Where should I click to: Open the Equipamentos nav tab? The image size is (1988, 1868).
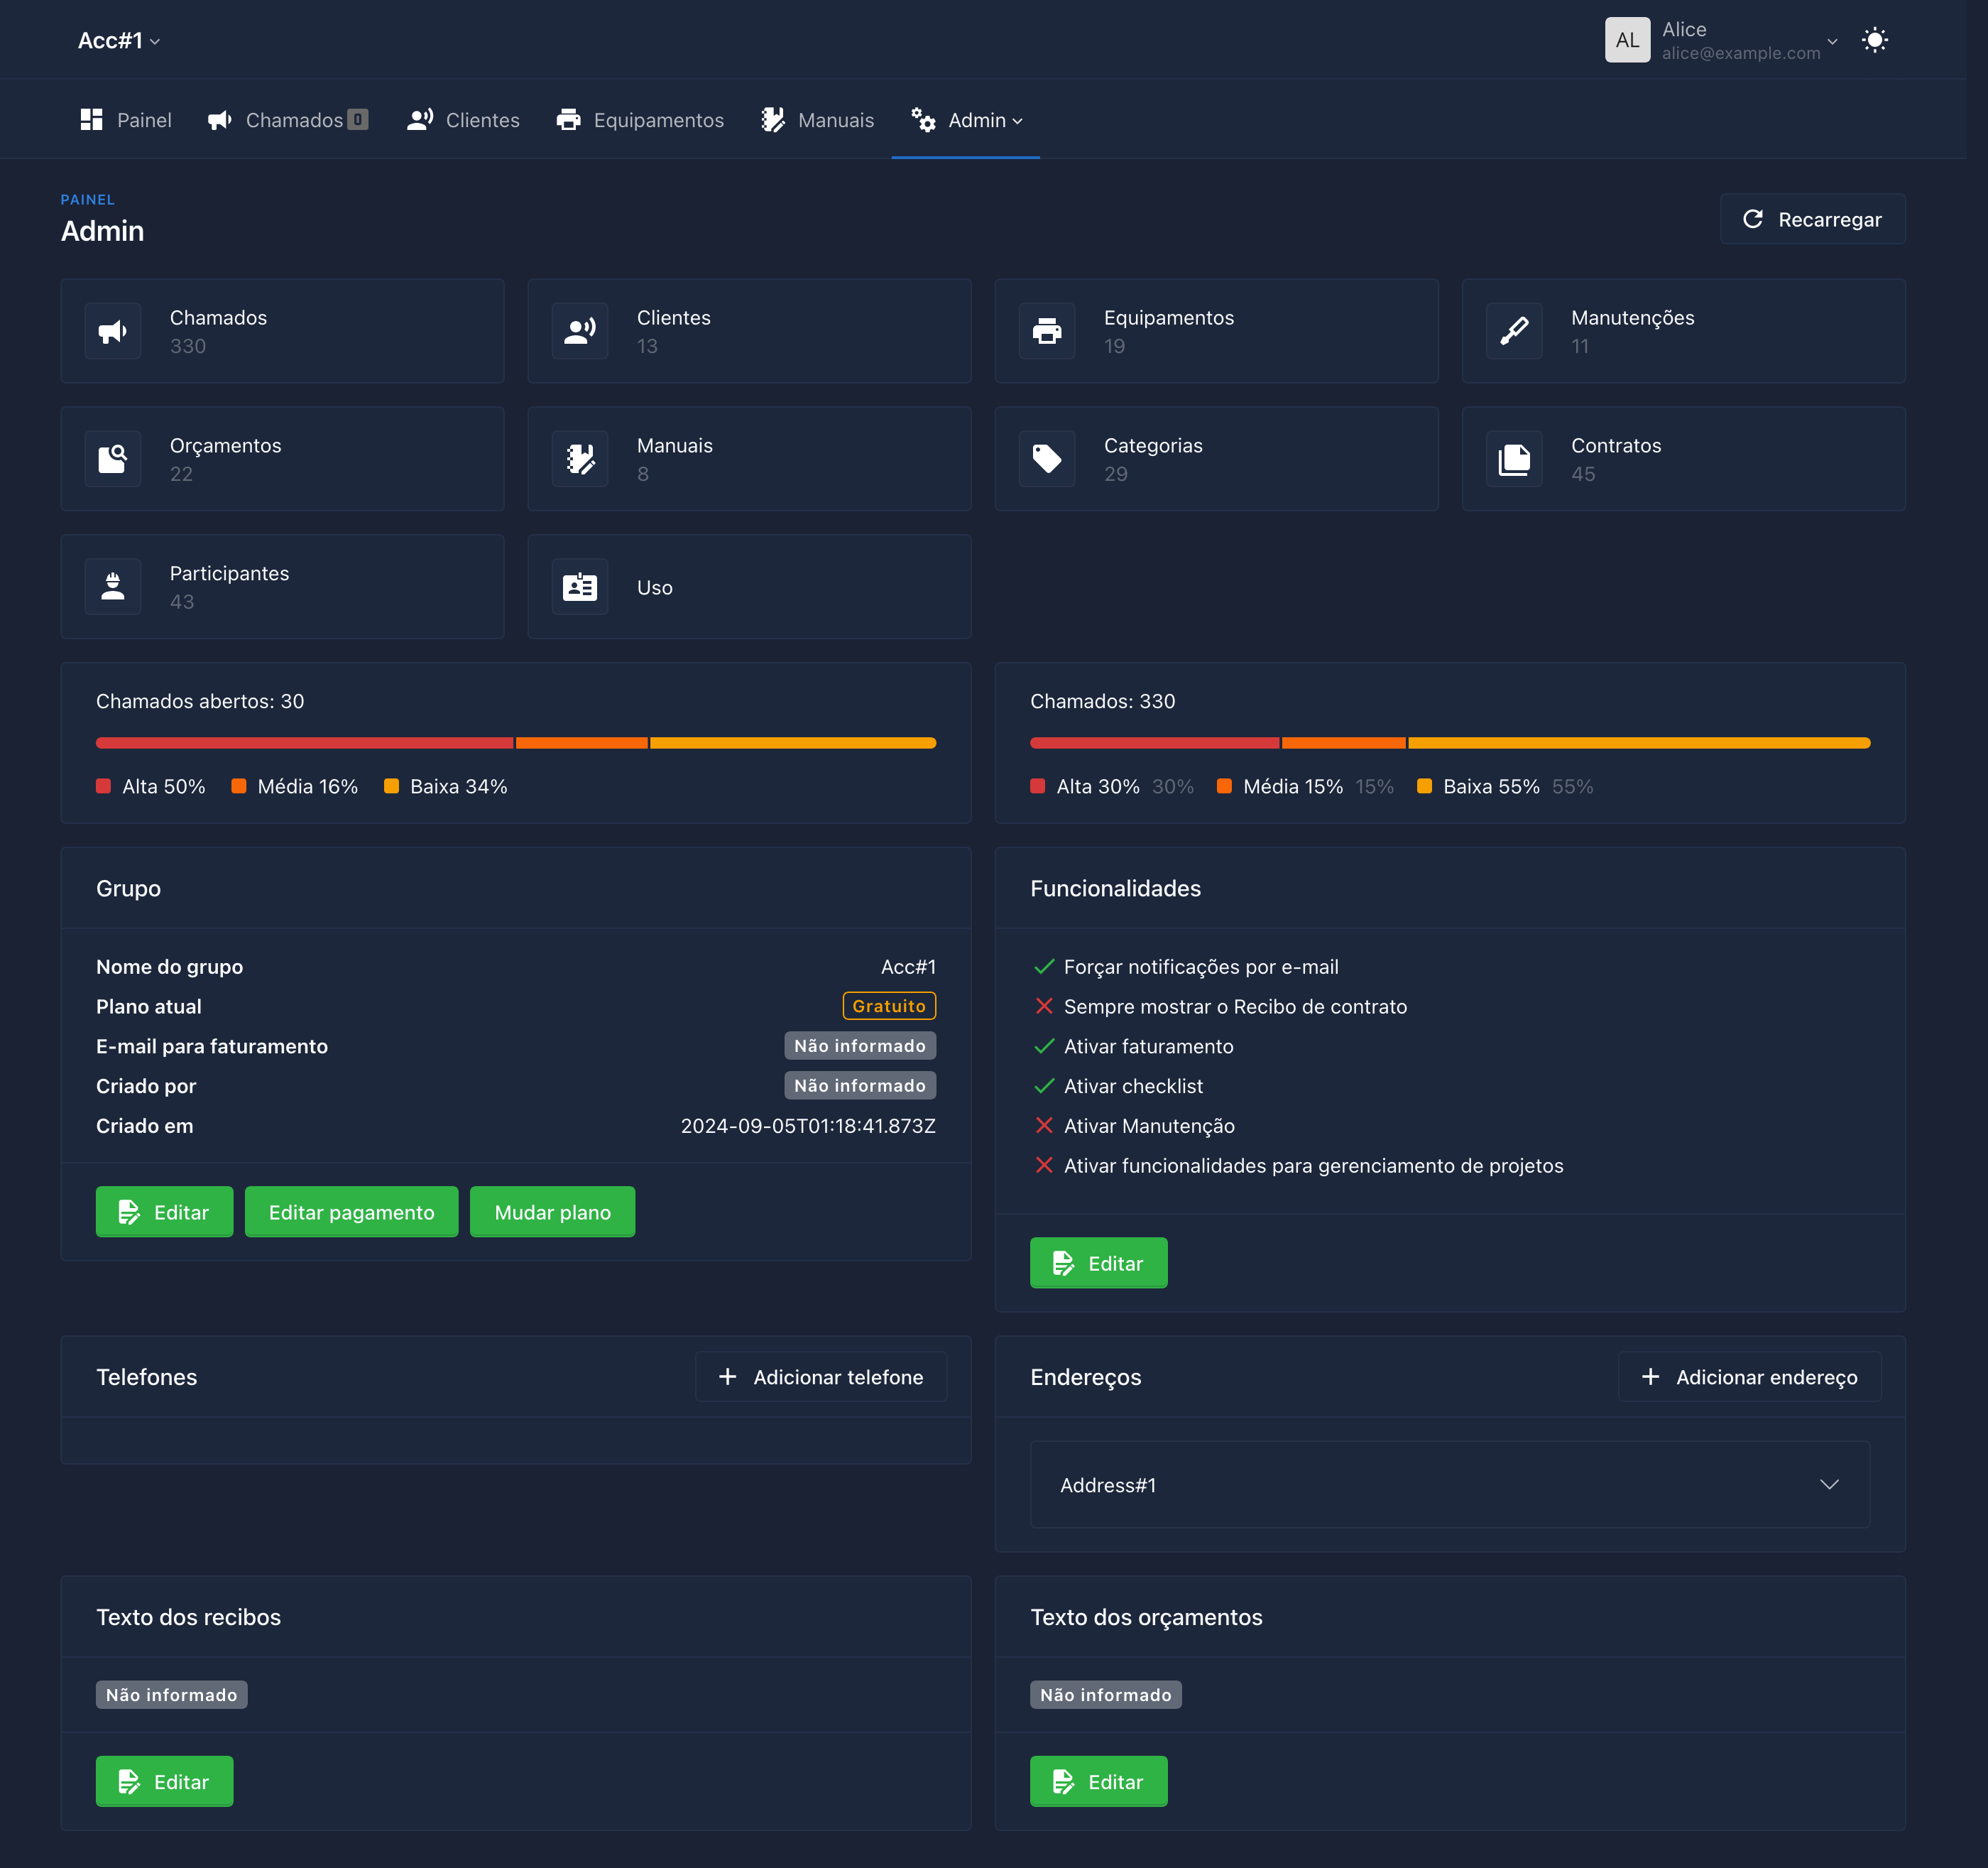(x=640, y=120)
